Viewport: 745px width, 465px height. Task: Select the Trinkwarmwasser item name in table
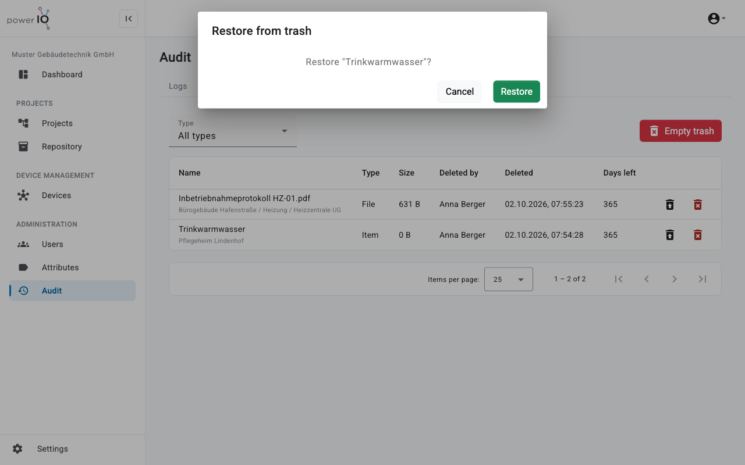point(212,229)
